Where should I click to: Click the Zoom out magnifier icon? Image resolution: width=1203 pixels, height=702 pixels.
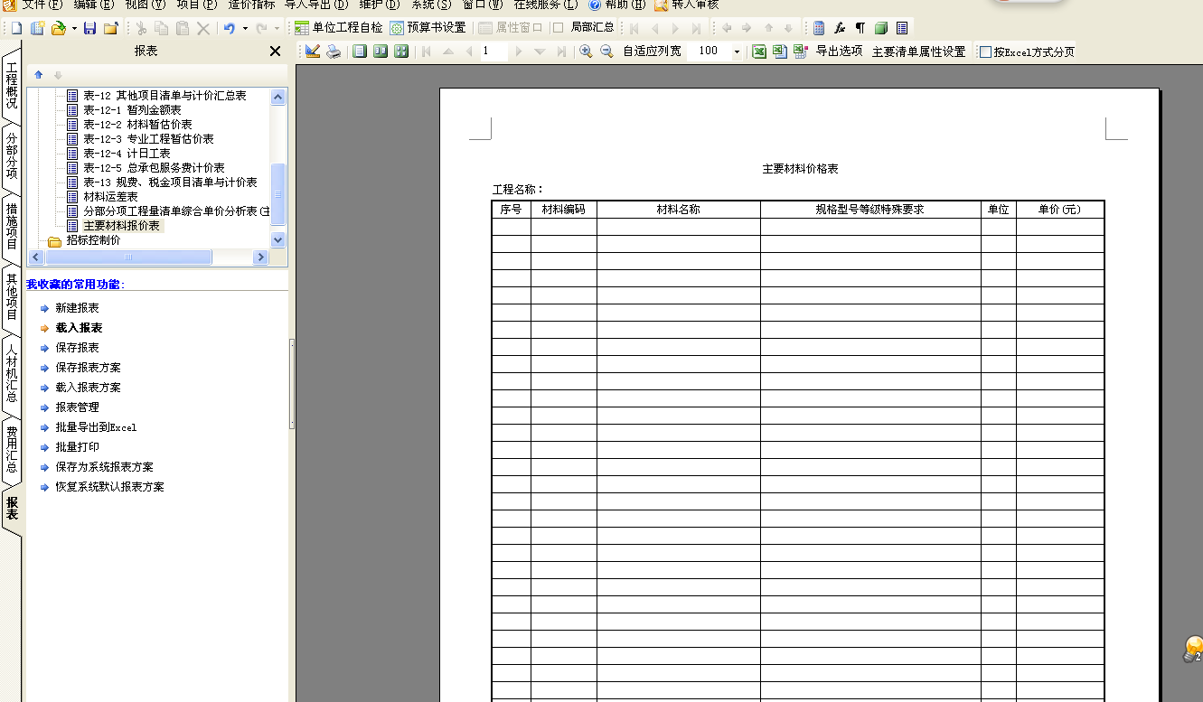(x=606, y=51)
